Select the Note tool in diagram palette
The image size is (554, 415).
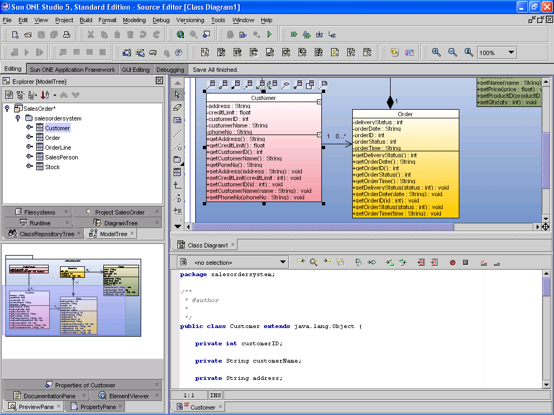click(177, 121)
